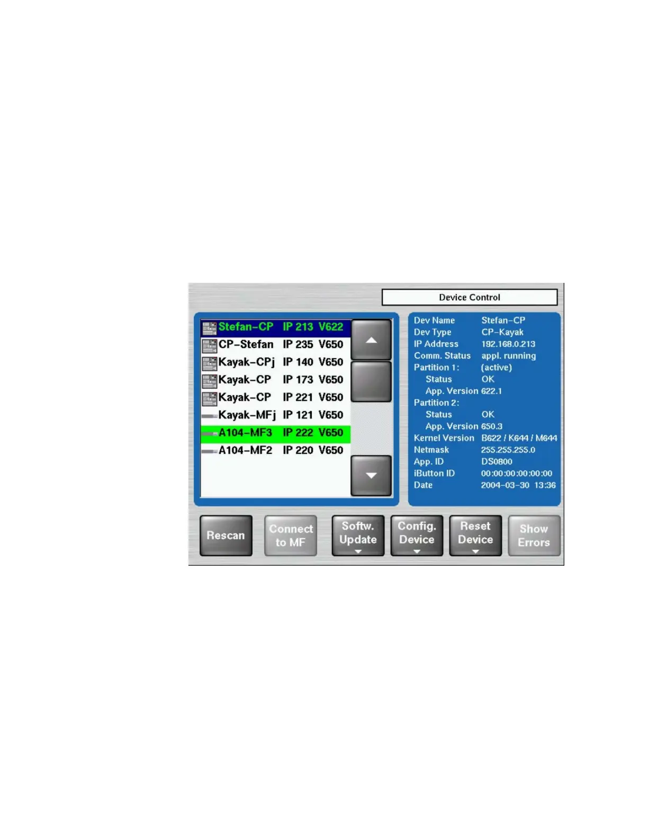Click the Kernel Version value B622 / K644 / M644

click(519, 438)
